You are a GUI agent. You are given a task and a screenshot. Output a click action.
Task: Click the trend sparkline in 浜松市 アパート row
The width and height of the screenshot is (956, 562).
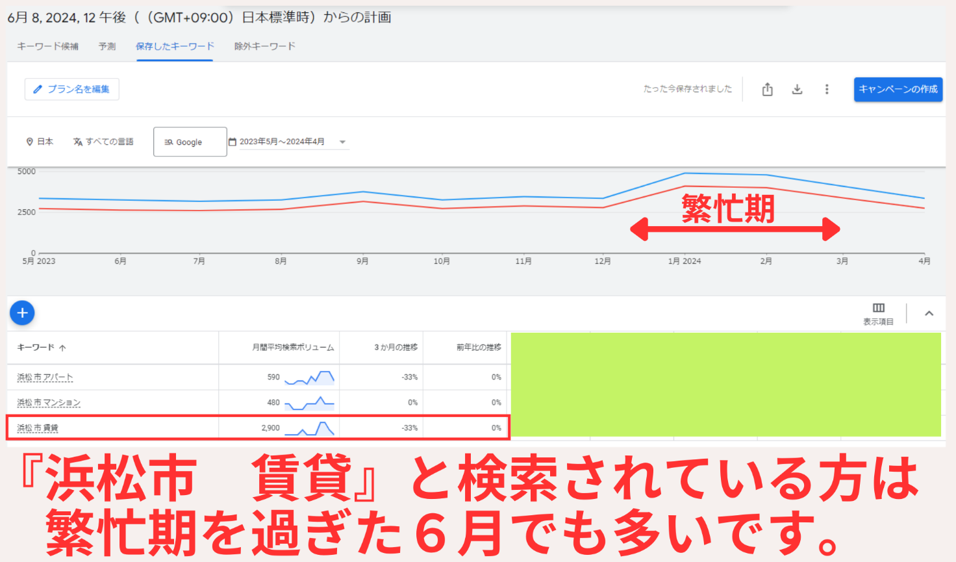click(309, 377)
